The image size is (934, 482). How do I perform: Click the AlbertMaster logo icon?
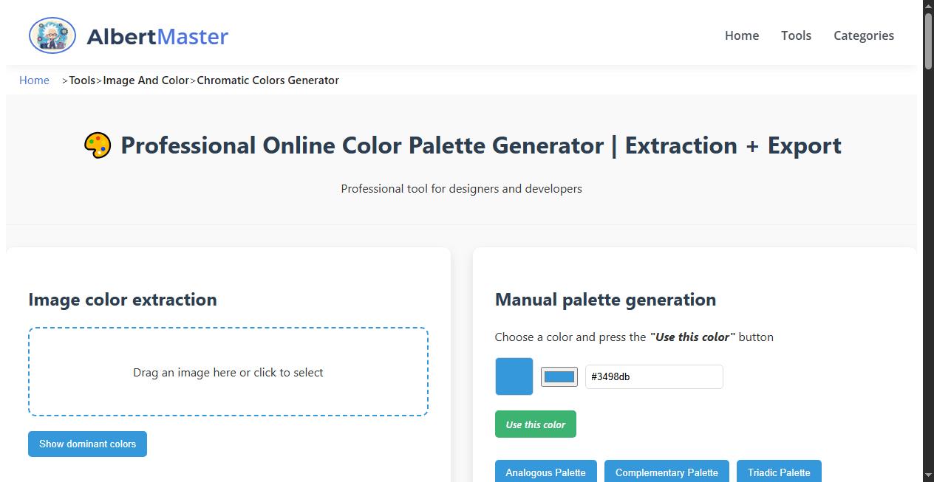(x=52, y=35)
